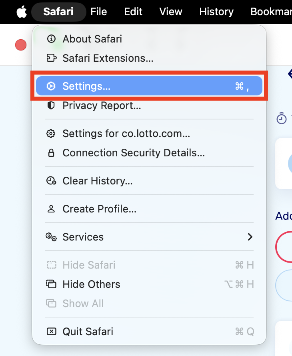Open the Apple menu logo
The image size is (292, 356).
(x=22, y=12)
